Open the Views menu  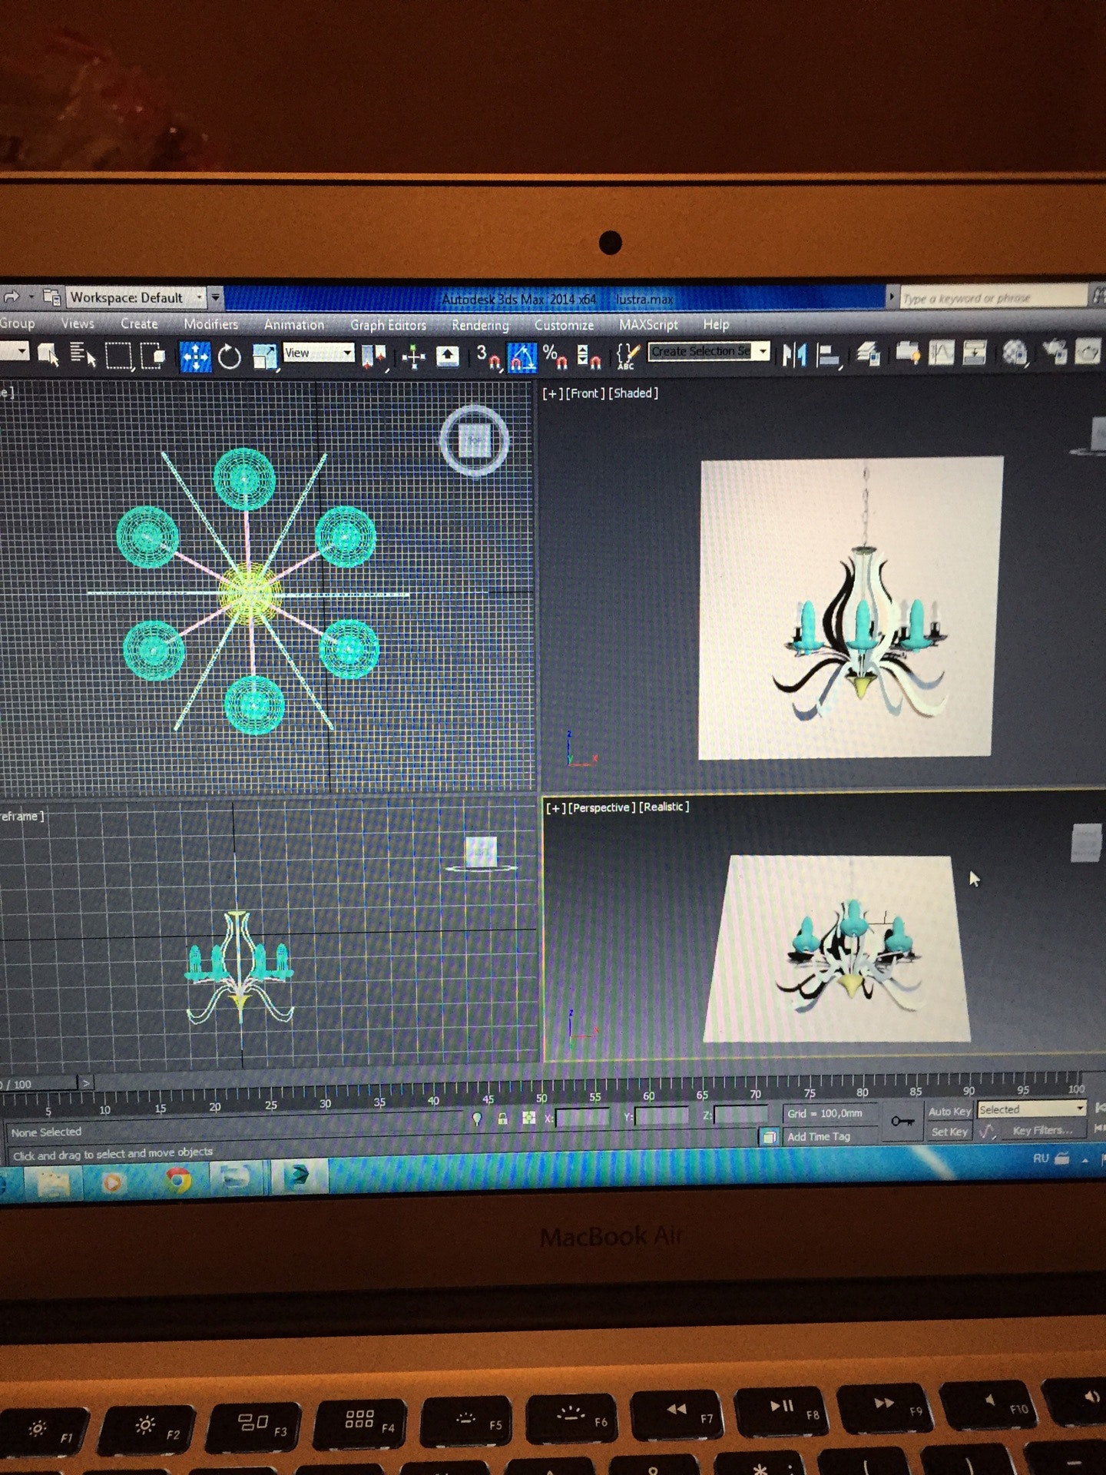coord(78,323)
